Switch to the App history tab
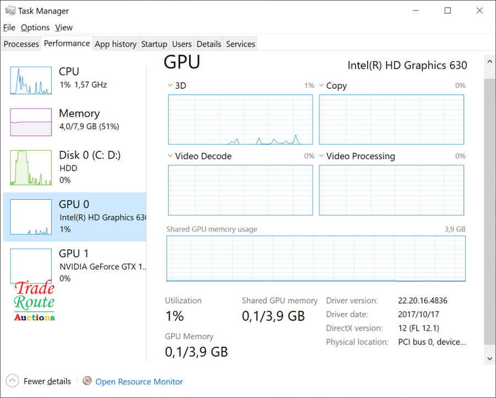The width and height of the screenshot is (496, 398). click(115, 44)
